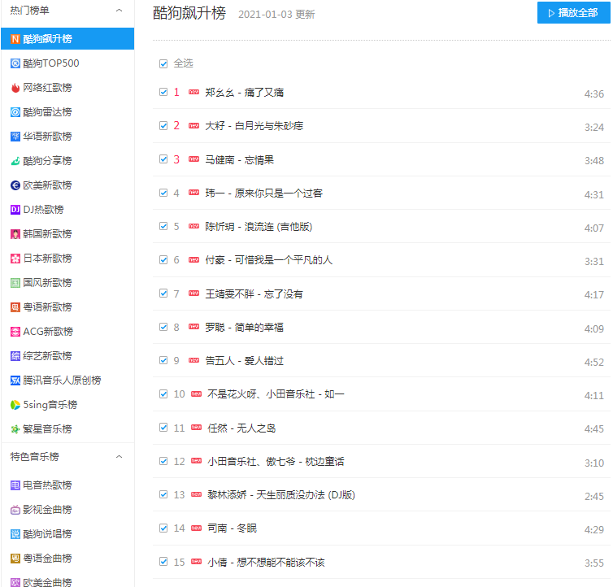Click the new badge on 司南 - 冬眠
This screenshot has height=587, width=613.
click(x=196, y=528)
